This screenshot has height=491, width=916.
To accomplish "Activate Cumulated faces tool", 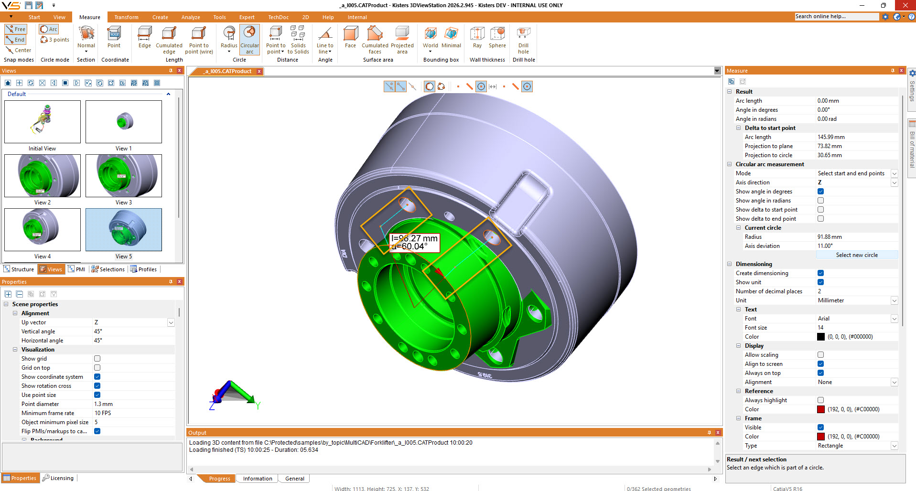I will (x=375, y=40).
